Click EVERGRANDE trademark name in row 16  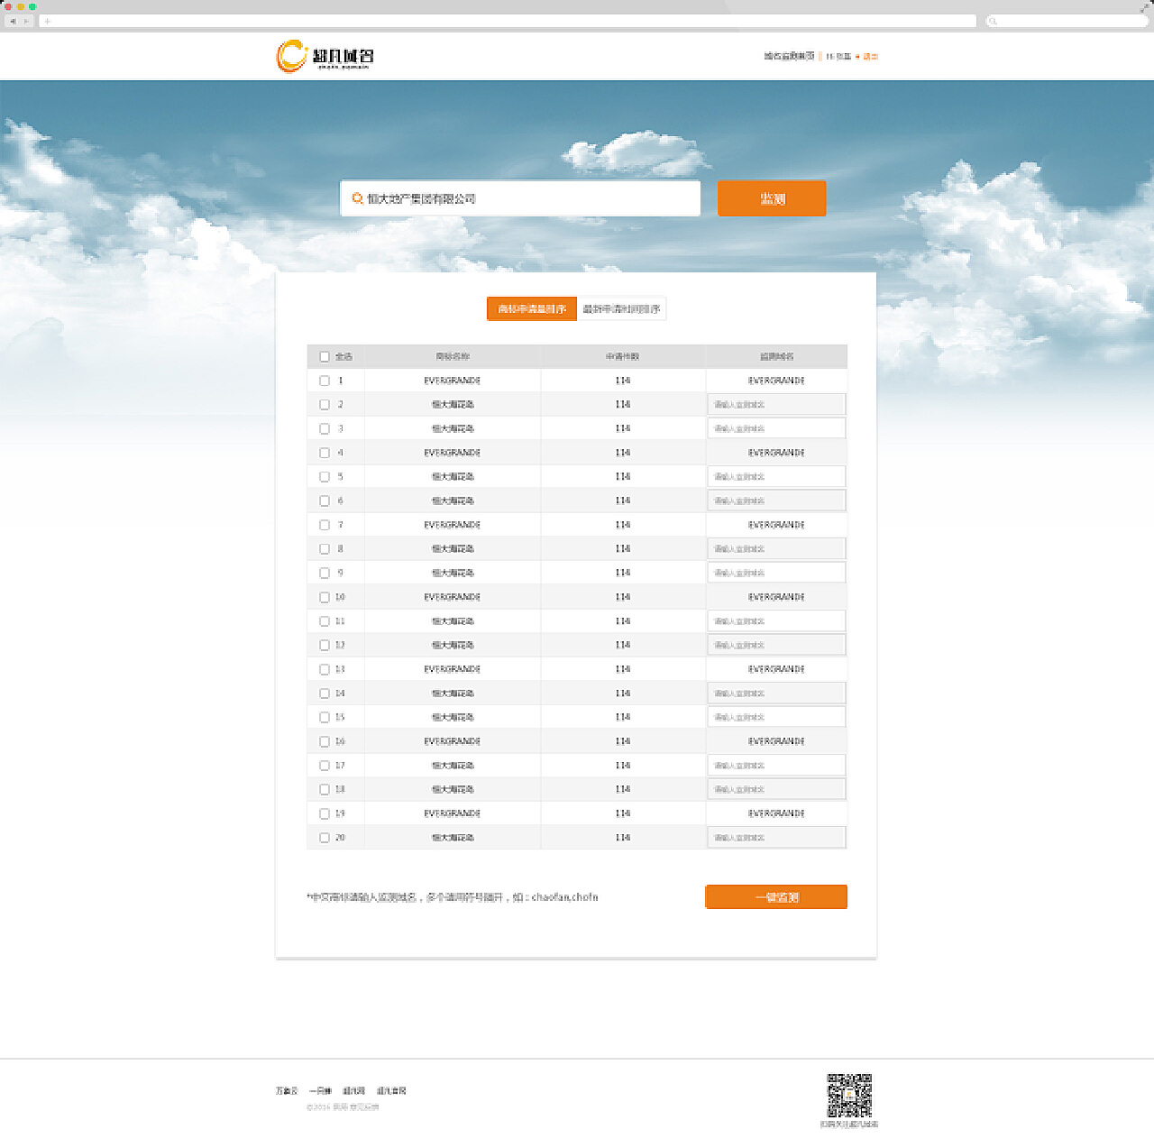(453, 741)
